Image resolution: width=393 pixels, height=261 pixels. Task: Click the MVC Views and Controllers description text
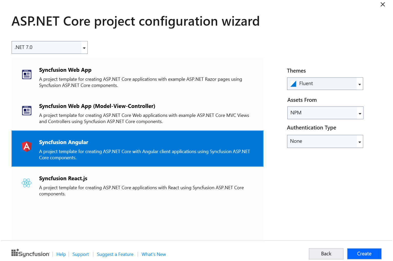(x=144, y=118)
